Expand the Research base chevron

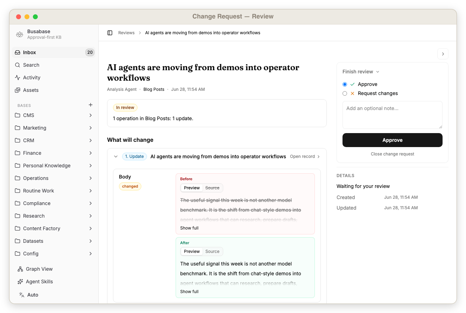click(x=91, y=216)
